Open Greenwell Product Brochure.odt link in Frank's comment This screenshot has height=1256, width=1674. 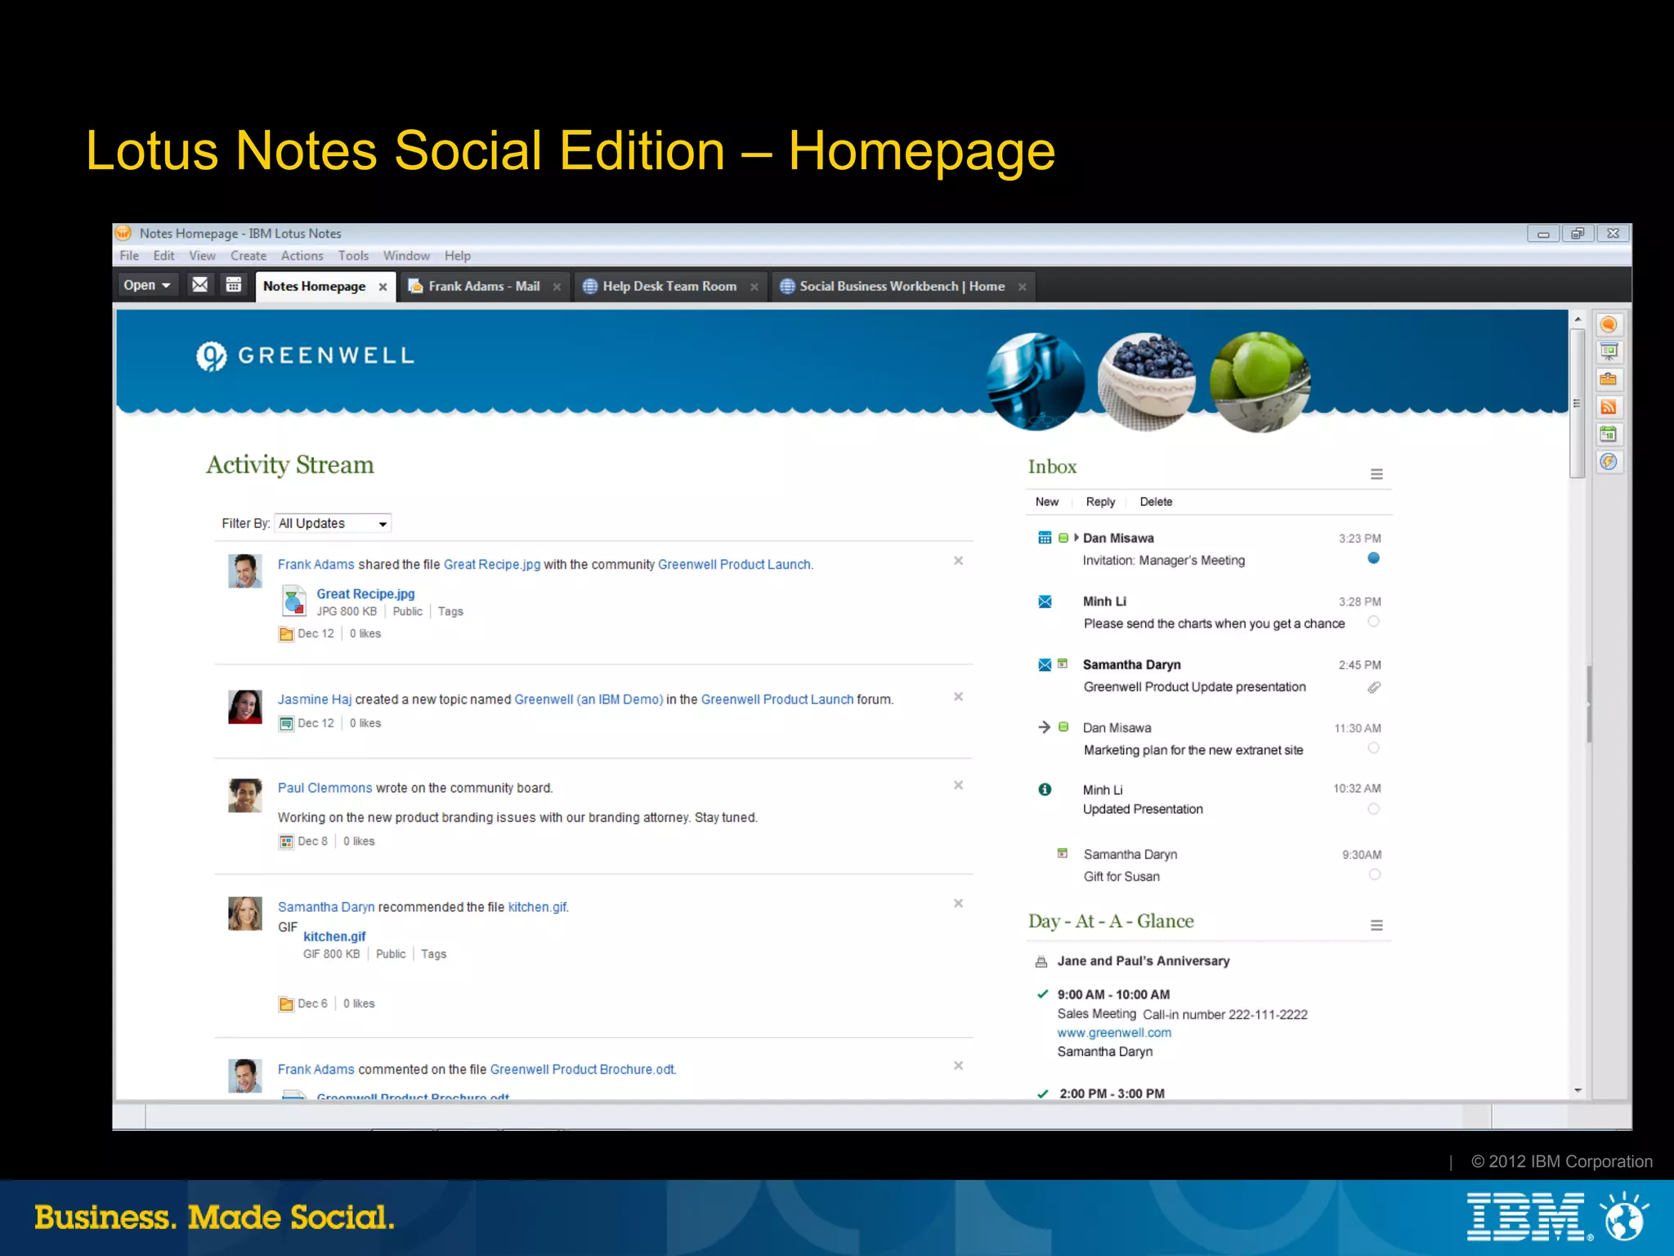[x=583, y=1070]
